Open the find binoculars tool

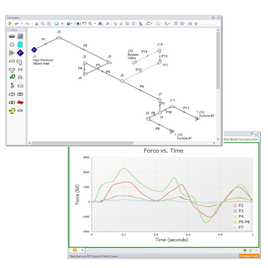100,24
